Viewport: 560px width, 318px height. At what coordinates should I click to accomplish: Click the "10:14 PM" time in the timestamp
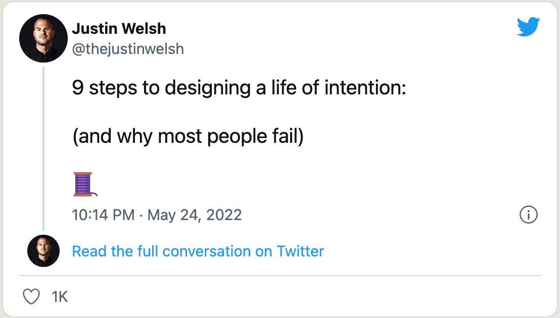104,215
